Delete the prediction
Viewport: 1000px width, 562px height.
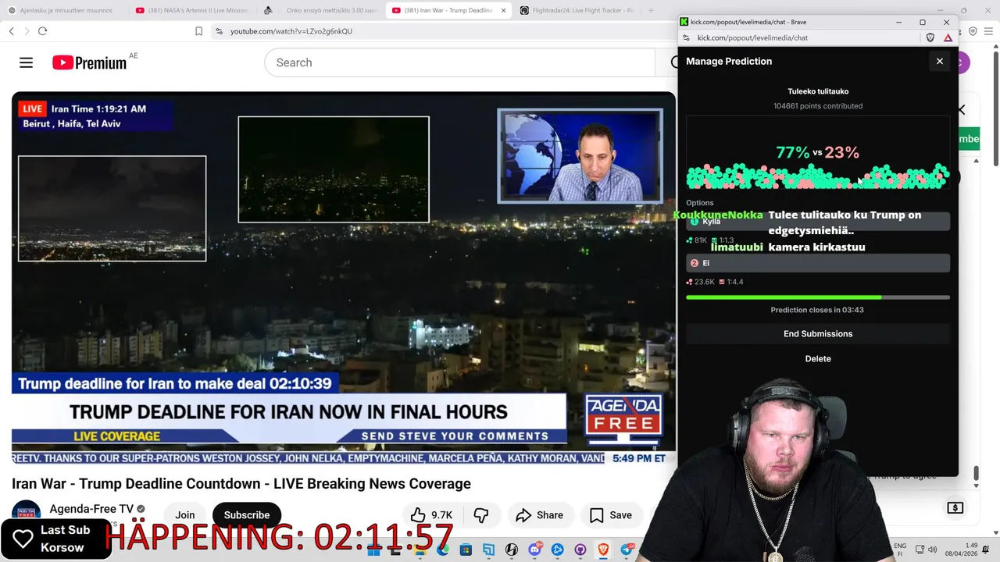pos(818,358)
